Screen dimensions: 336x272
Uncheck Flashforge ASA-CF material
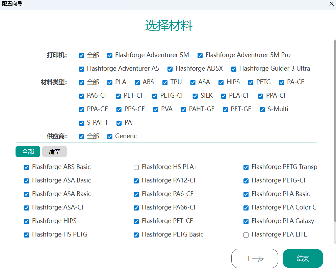coord(26,208)
